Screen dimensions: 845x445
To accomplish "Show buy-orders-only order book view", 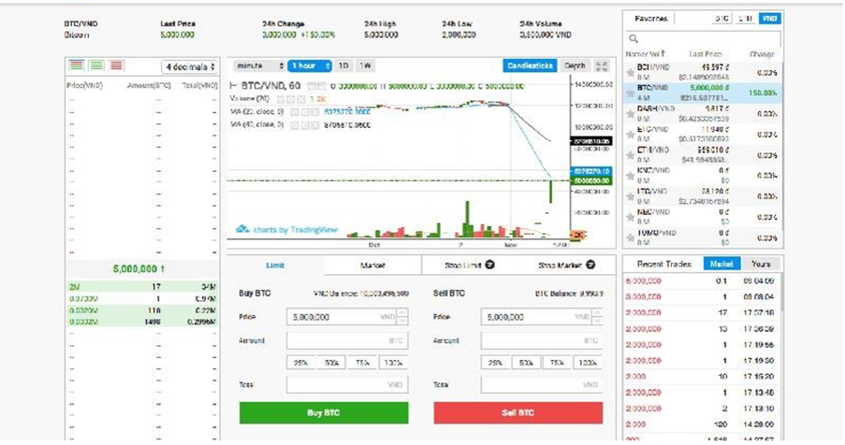I will 96,65.
